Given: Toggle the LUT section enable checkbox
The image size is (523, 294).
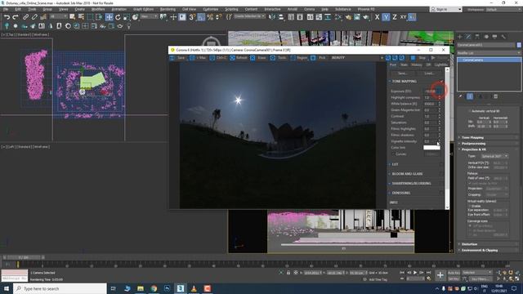Looking at the screenshot, I should coord(441,164).
